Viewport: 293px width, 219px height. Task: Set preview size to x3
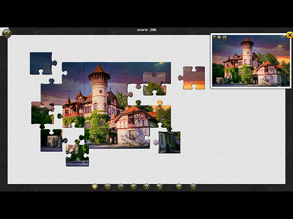224,37
